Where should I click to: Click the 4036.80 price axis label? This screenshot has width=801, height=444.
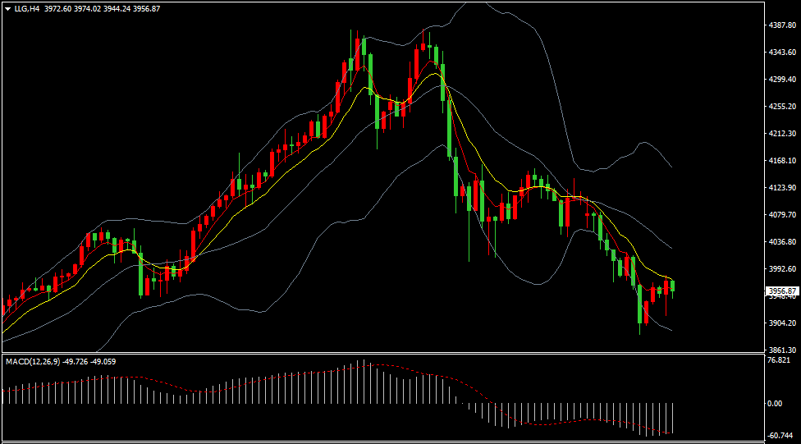781,242
